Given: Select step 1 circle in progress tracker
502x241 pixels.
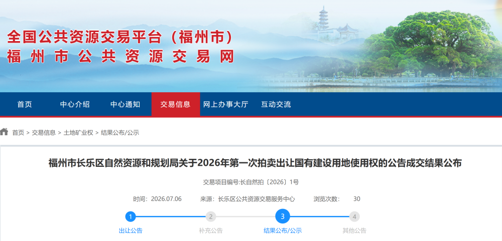Looking at the screenshot, I should coord(131,217).
